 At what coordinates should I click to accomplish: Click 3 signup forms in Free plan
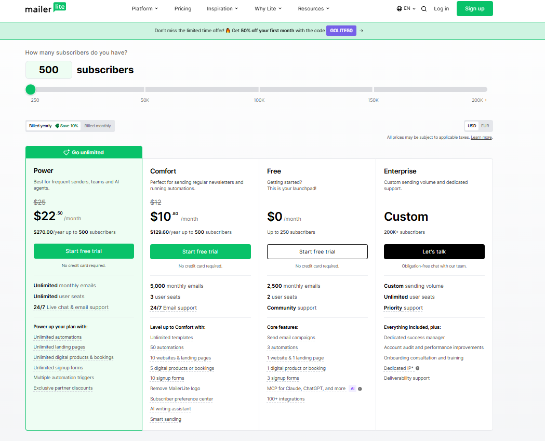(x=283, y=378)
